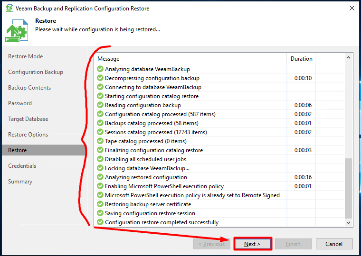Select Restore Options in the sidebar

point(28,135)
